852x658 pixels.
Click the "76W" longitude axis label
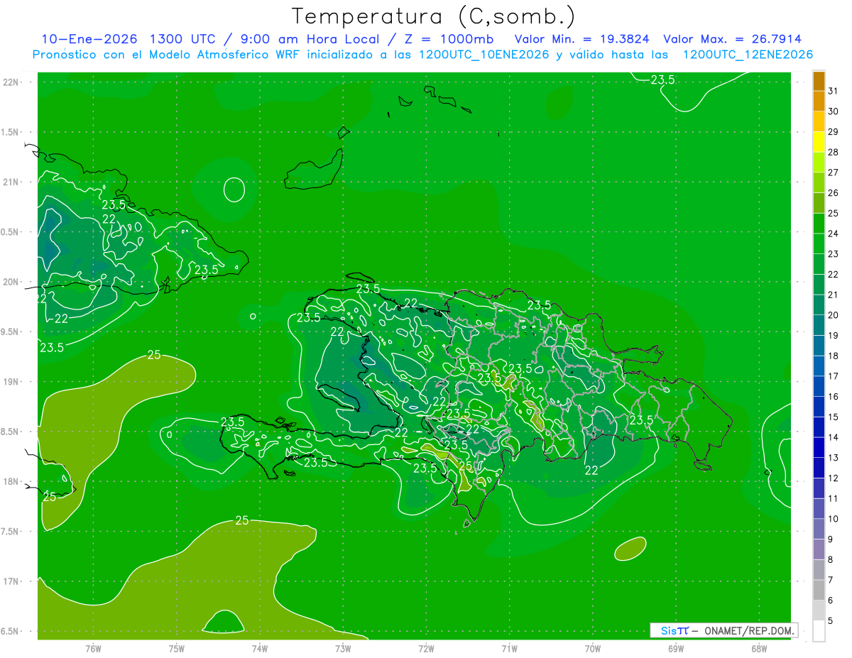pos(93,649)
